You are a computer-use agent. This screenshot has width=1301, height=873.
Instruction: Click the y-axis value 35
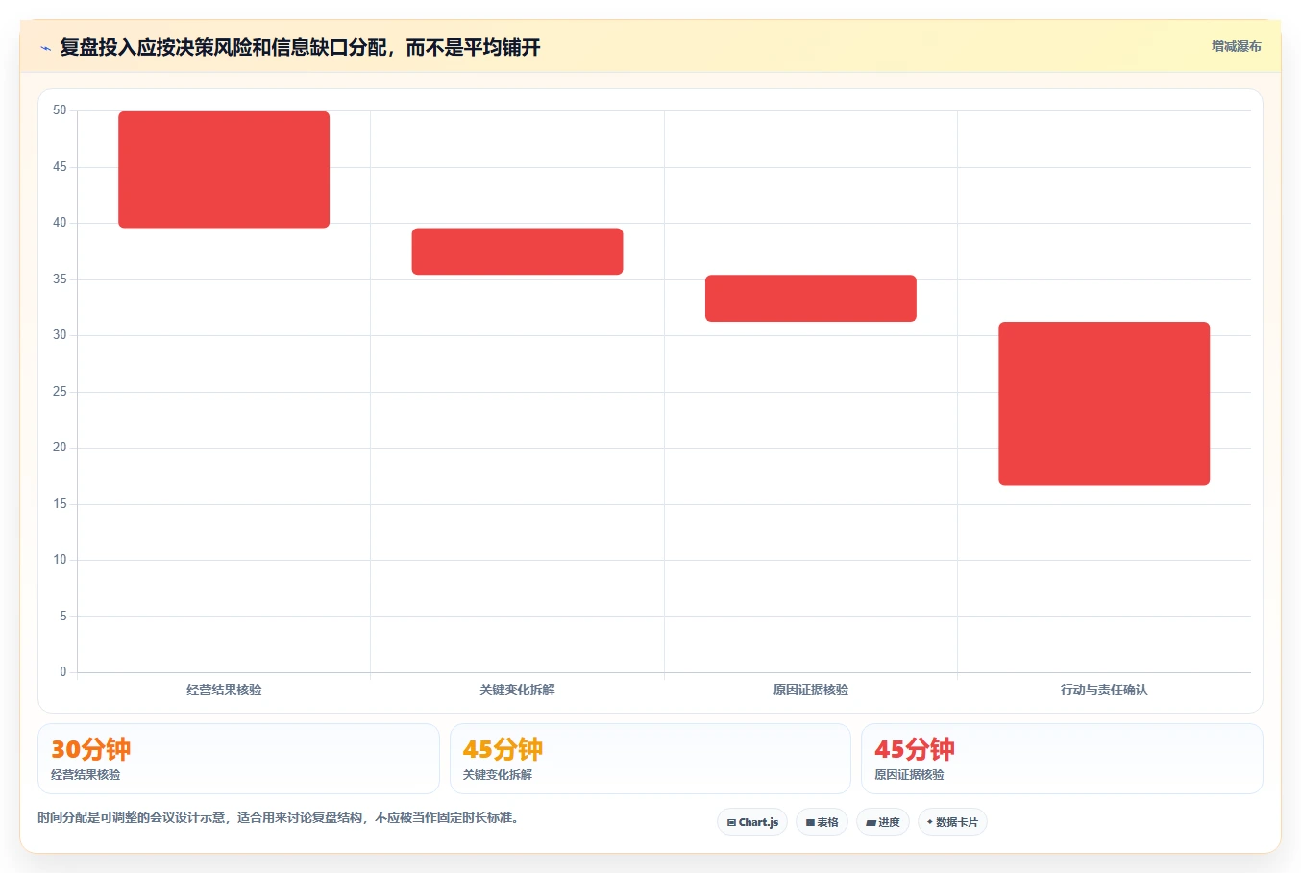pos(60,279)
